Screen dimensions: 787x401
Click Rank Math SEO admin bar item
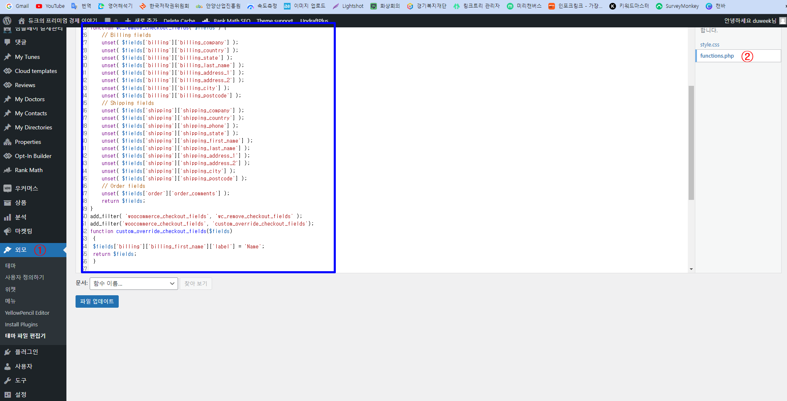tap(227, 21)
